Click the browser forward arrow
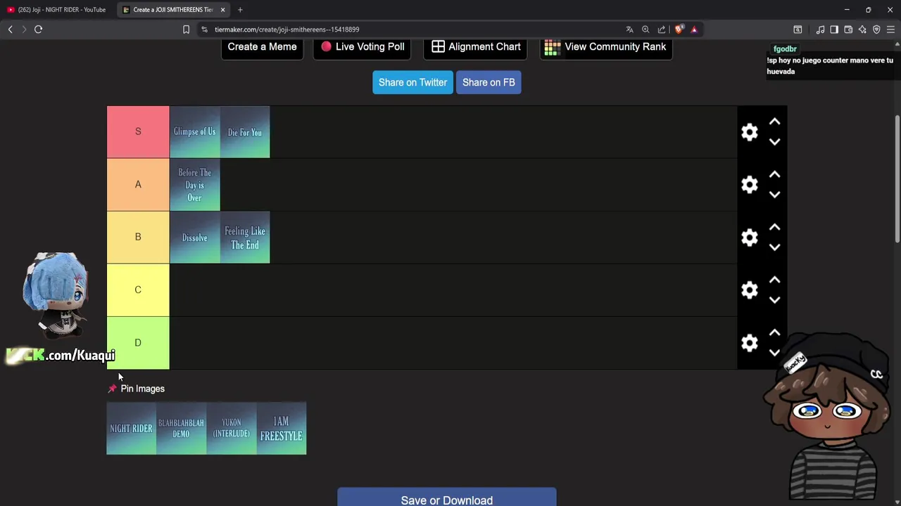The image size is (901, 506). [24, 30]
